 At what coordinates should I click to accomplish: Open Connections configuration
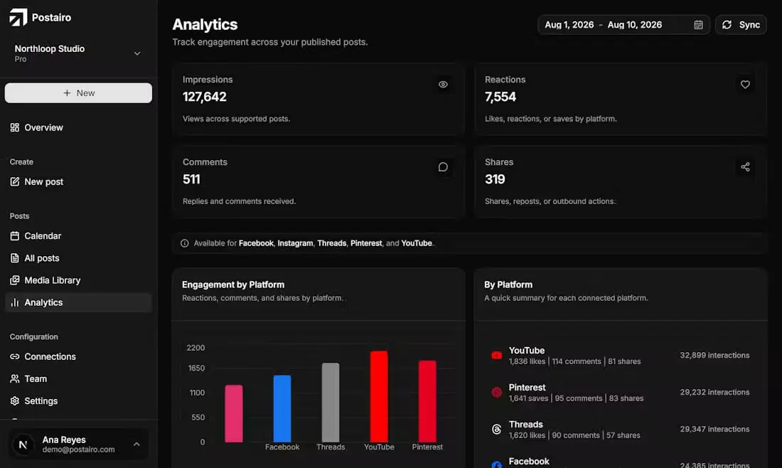coord(78,357)
